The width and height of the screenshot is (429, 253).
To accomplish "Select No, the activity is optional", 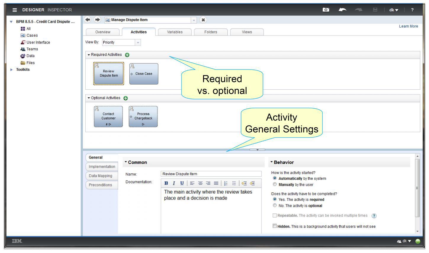I will click(x=275, y=205).
